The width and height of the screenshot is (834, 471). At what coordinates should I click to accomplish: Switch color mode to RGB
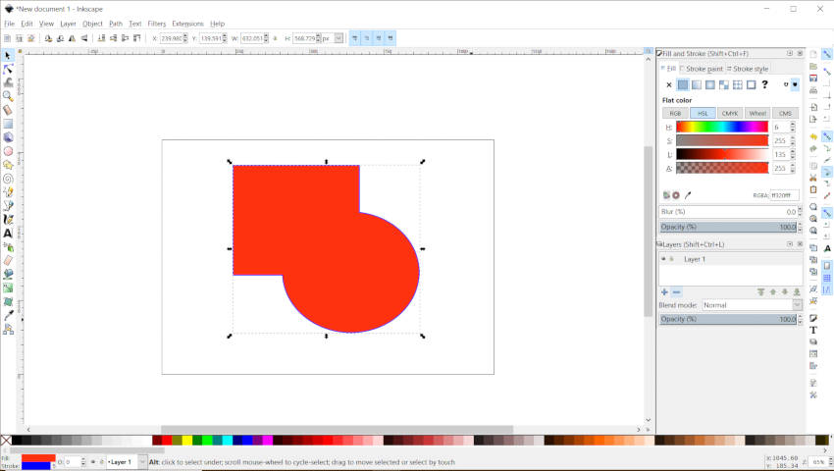coord(675,113)
